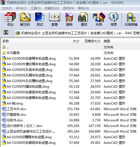Select file A4-O2000外轮廓精车轨迹图.dwg

click(31, 98)
